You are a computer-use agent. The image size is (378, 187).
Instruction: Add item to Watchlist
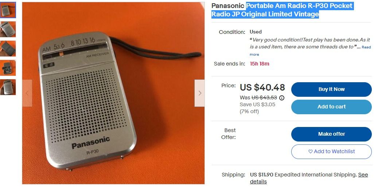click(331, 152)
